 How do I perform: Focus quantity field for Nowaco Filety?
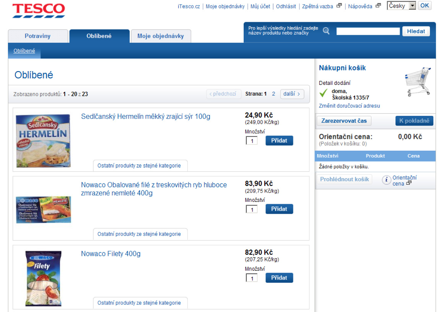coord(251,278)
